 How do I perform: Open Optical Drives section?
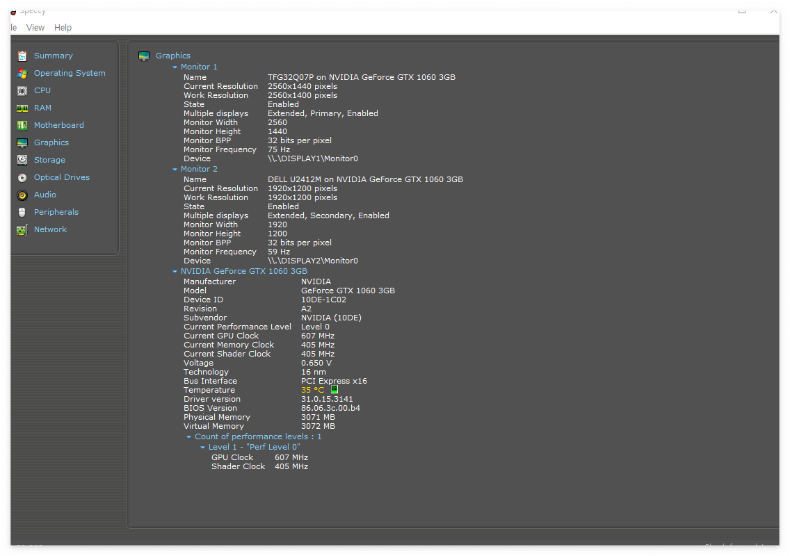coord(61,177)
